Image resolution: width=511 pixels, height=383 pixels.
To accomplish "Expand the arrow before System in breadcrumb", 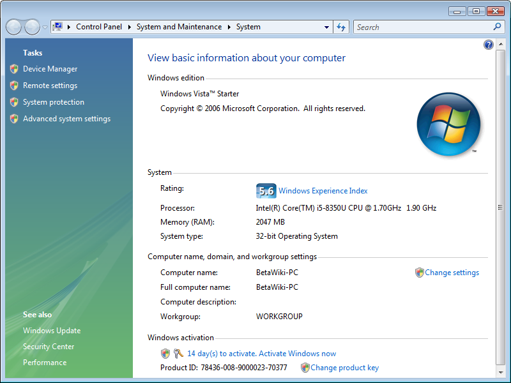I will (x=229, y=27).
